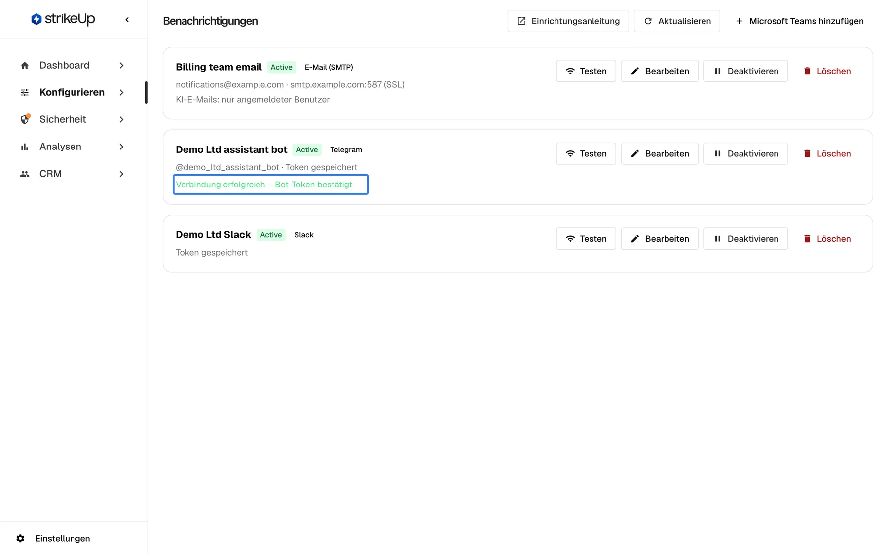Delete the Demo Ltd Slack channel

[826, 239]
